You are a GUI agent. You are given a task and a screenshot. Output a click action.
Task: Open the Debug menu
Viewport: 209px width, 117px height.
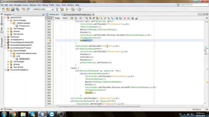[x=45, y=5]
